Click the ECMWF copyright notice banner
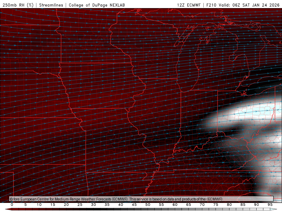Image resolution: width=282 pixels, height=211 pixels. click(141, 199)
